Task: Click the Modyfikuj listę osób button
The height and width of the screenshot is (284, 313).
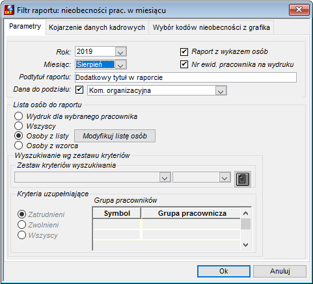Action: [x=115, y=136]
